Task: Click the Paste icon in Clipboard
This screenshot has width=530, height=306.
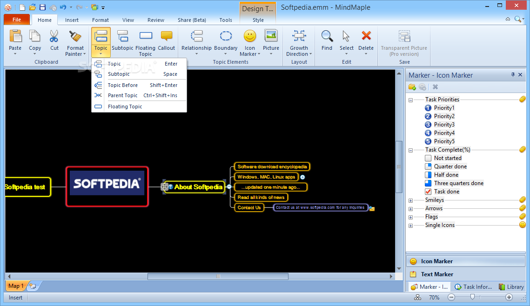Action: [x=15, y=36]
